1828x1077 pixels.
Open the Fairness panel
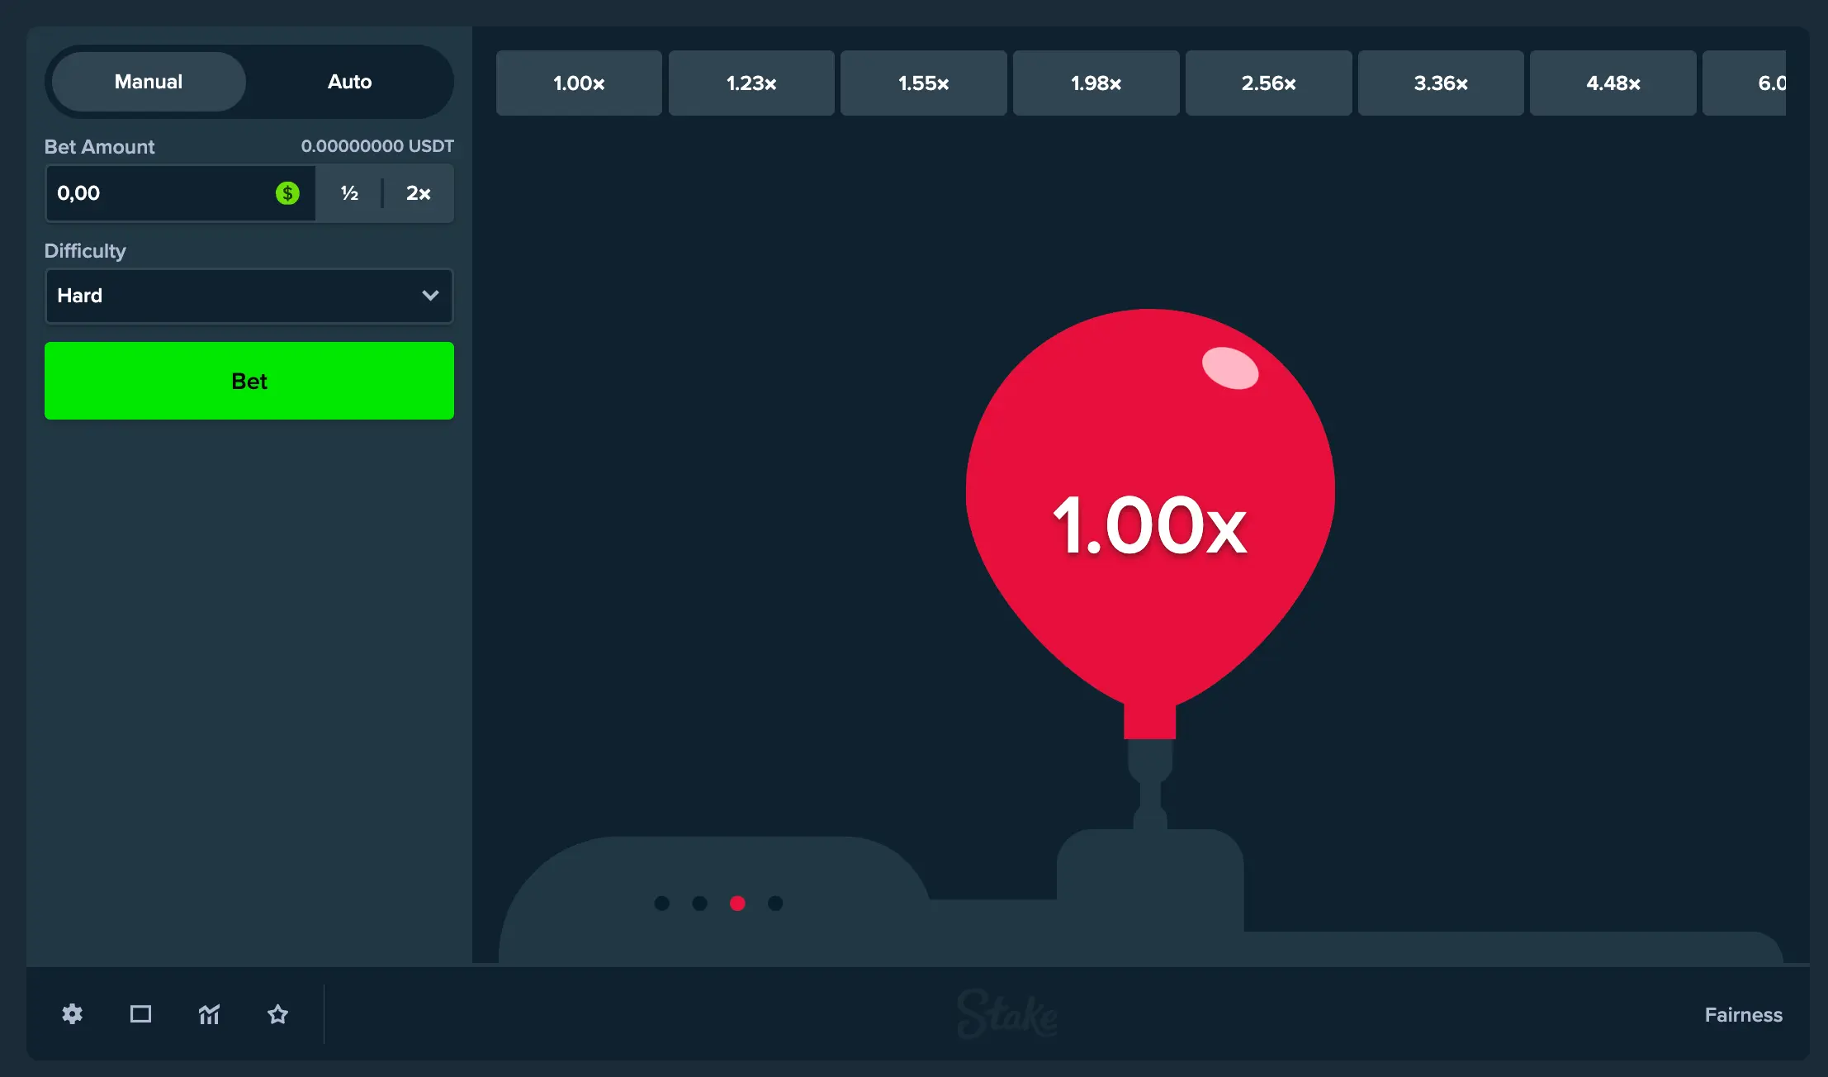tap(1744, 1014)
